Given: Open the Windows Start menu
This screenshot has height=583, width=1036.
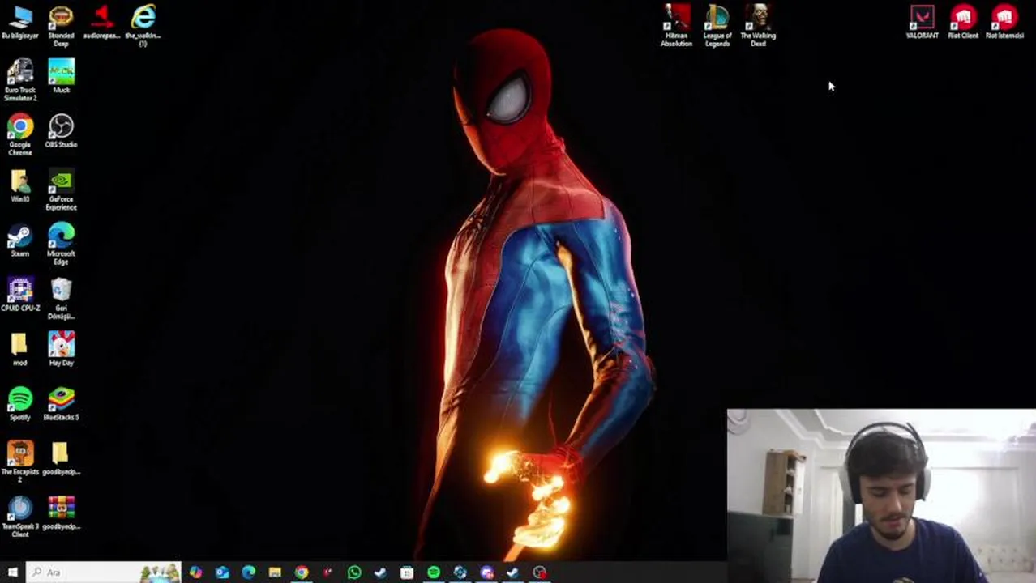Looking at the screenshot, I should point(12,572).
